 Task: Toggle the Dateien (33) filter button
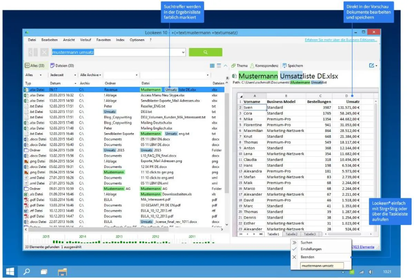coord(62,65)
